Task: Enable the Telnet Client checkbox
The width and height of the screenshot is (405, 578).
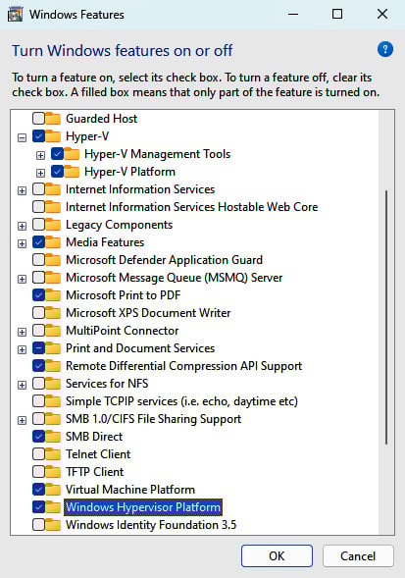Action: 38,454
